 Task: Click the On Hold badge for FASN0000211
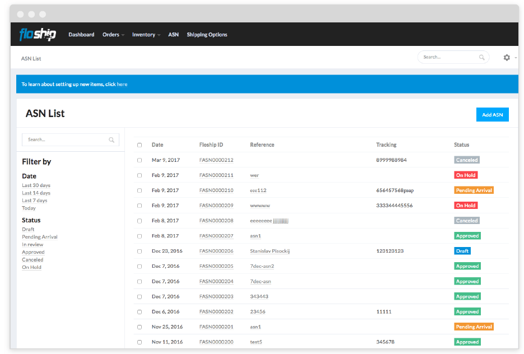click(x=466, y=175)
